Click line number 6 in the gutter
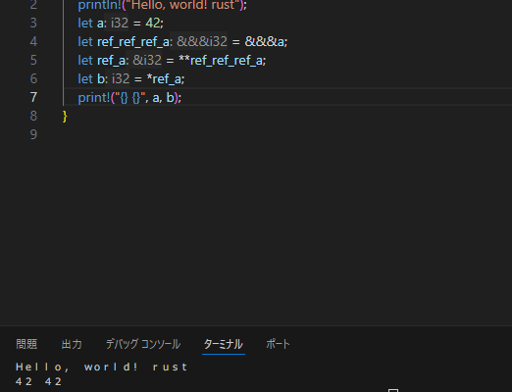Image resolution: width=512 pixels, height=392 pixels. click(x=33, y=78)
